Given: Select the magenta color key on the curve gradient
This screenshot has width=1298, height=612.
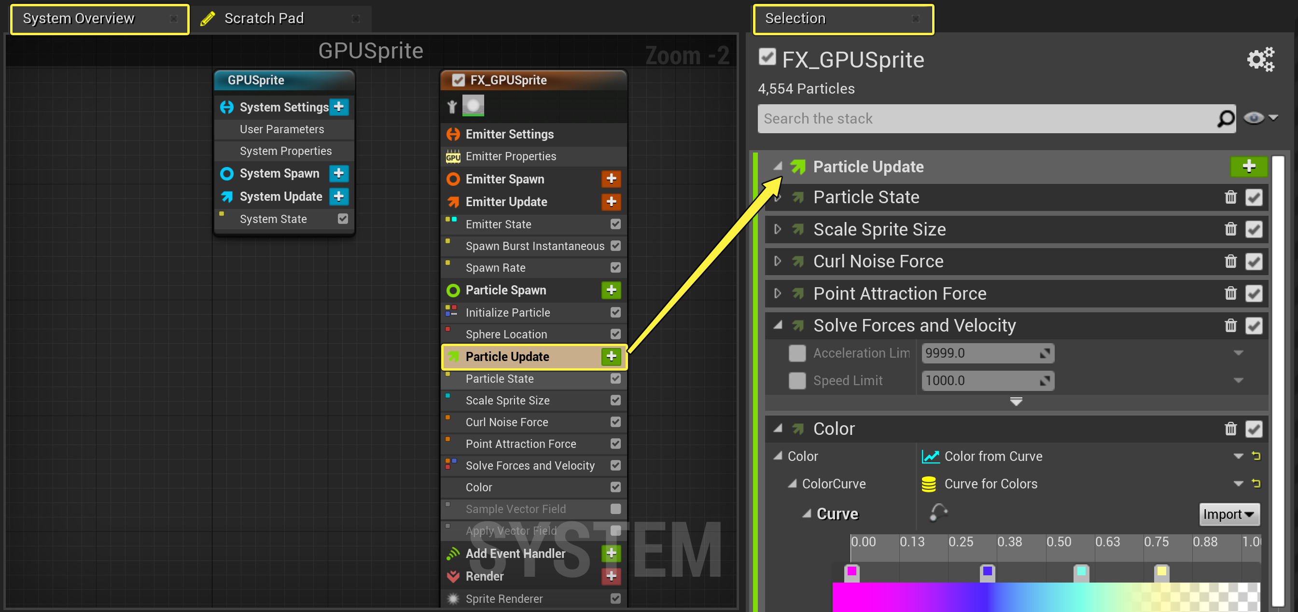Looking at the screenshot, I should pos(851,572).
